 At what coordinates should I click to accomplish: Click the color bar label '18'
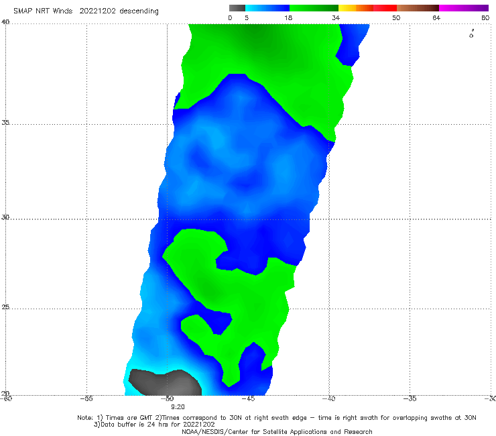288,17
